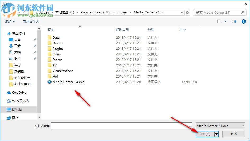Open the Data folder icon
The image size is (250, 141).
[x=49, y=37]
